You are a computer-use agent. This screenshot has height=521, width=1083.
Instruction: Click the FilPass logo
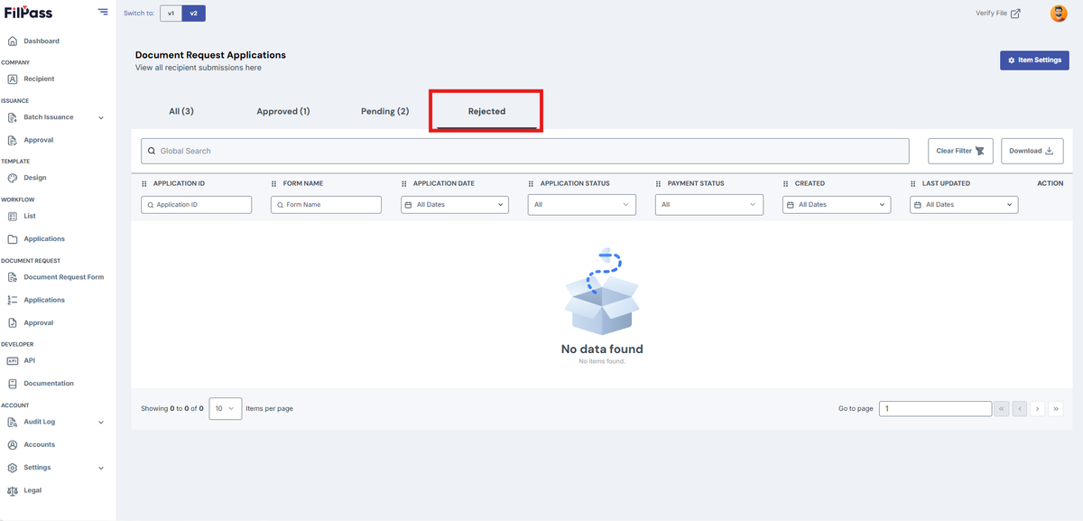pos(28,13)
